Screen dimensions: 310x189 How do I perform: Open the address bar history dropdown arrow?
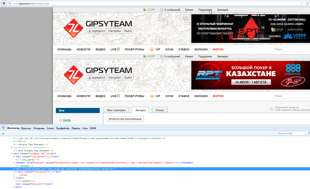(x=302, y=4)
